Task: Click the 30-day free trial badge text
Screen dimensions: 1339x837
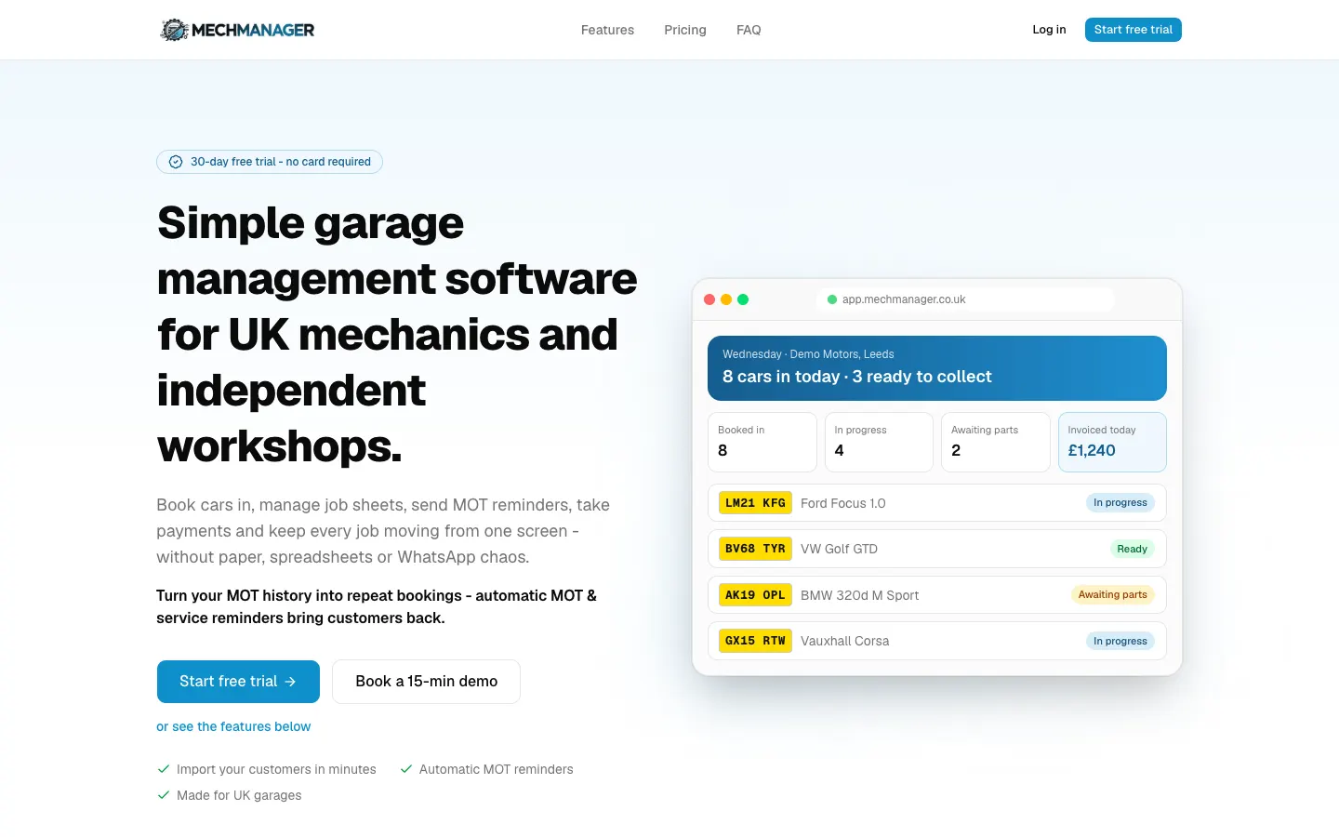Action: point(281,162)
